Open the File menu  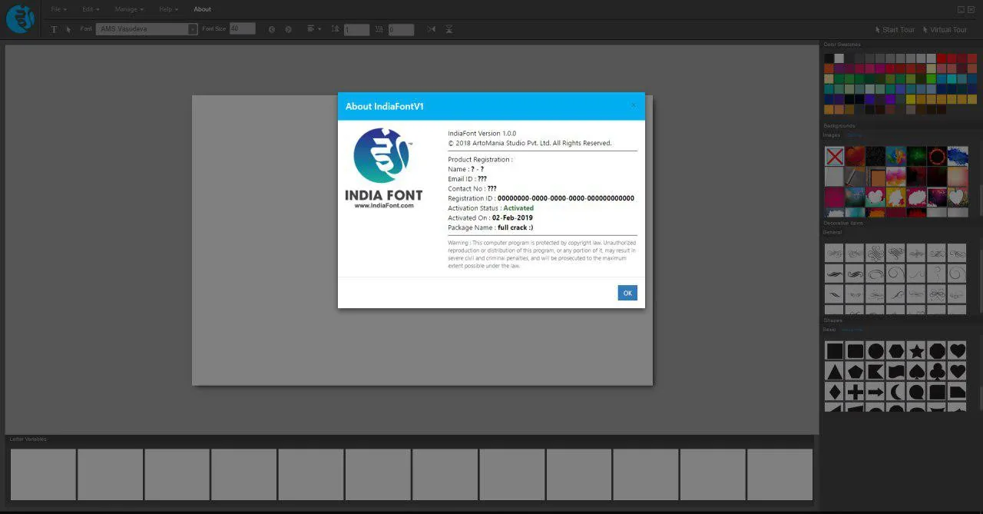point(58,9)
